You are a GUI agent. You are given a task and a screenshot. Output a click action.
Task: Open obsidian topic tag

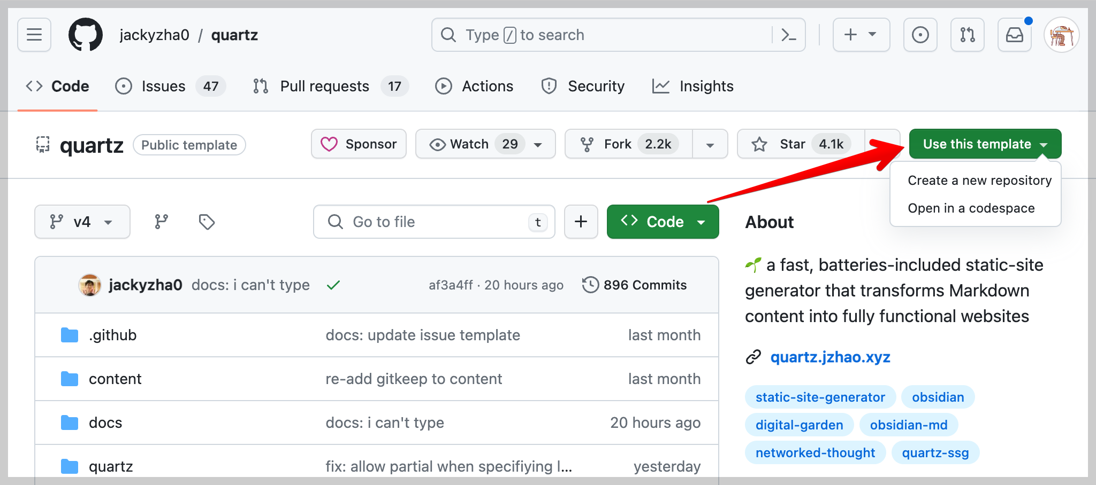pos(938,397)
